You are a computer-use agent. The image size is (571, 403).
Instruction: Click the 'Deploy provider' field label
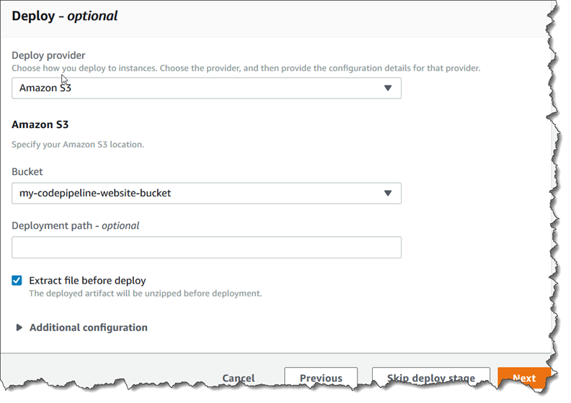[47, 55]
